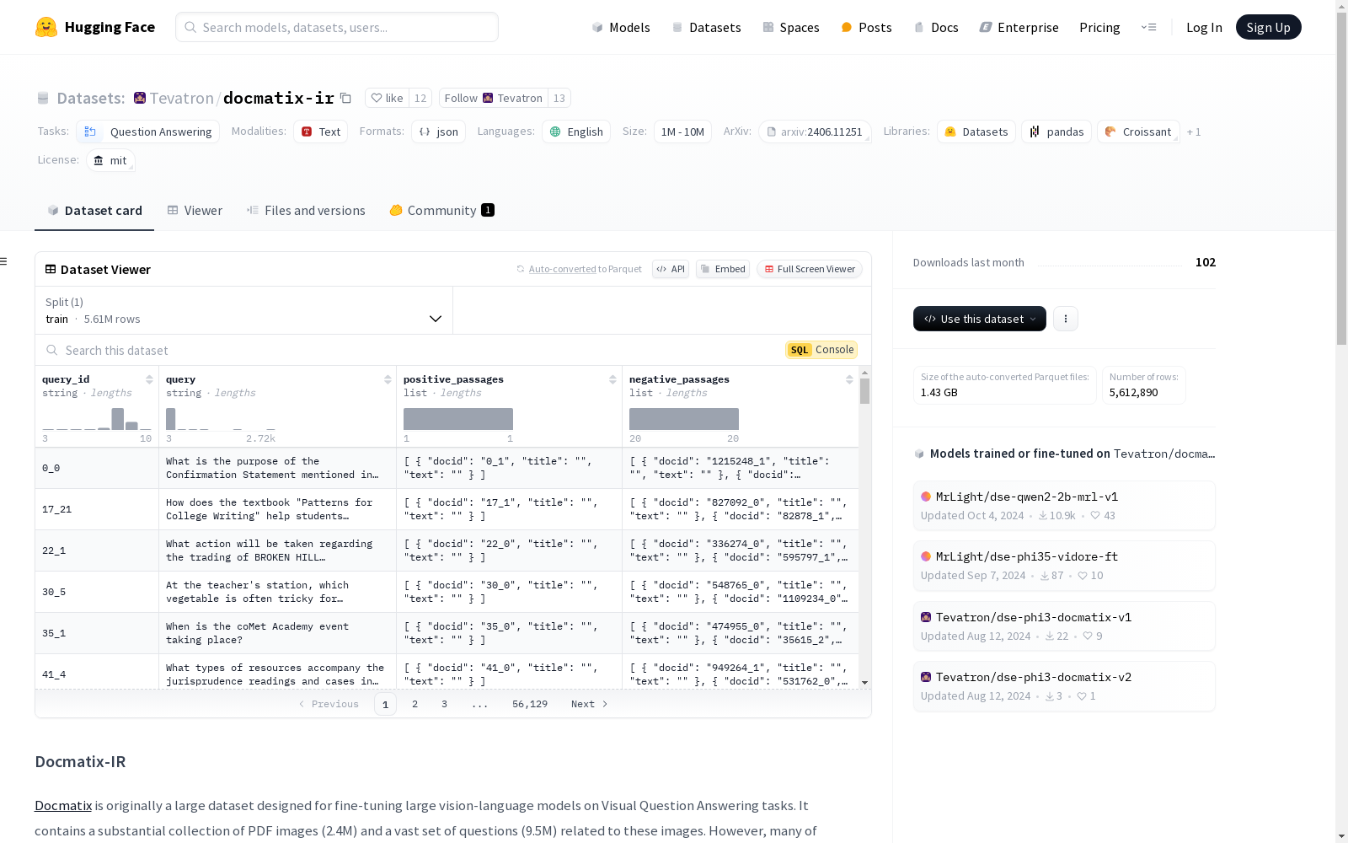The height and width of the screenshot is (843, 1348).
Task: Sort by the query_id column
Action: click(x=149, y=379)
